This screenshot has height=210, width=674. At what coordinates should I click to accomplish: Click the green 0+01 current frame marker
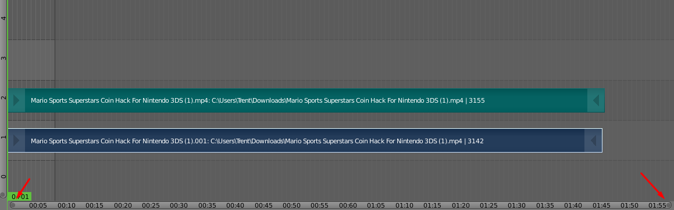point(20,197)
